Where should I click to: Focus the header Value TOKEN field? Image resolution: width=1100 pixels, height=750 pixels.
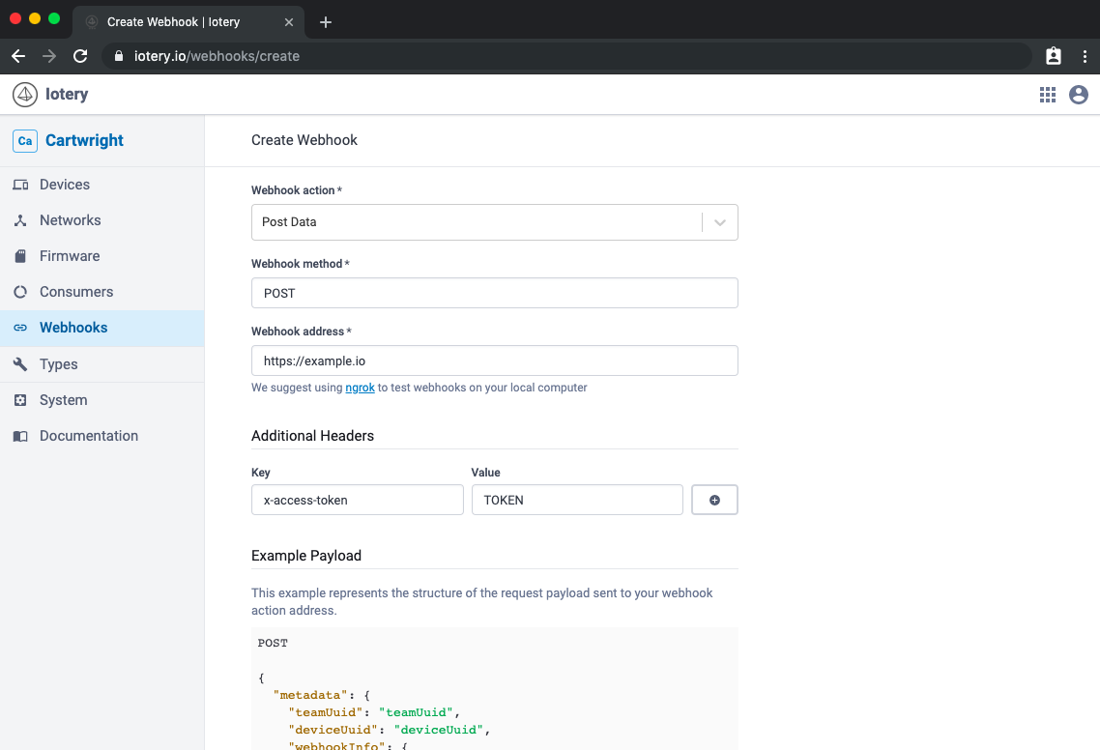tap(577, 501)
